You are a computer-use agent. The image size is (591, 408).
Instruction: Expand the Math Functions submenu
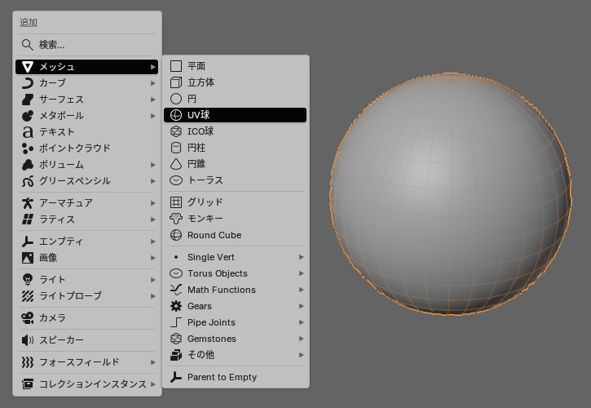pos(301,290)
